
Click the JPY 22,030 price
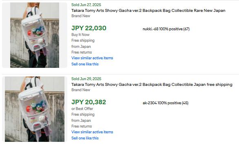pos(89,28)
